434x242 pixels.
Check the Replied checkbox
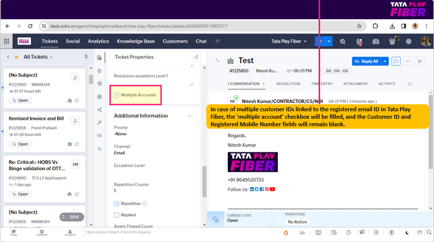[116, 215]
